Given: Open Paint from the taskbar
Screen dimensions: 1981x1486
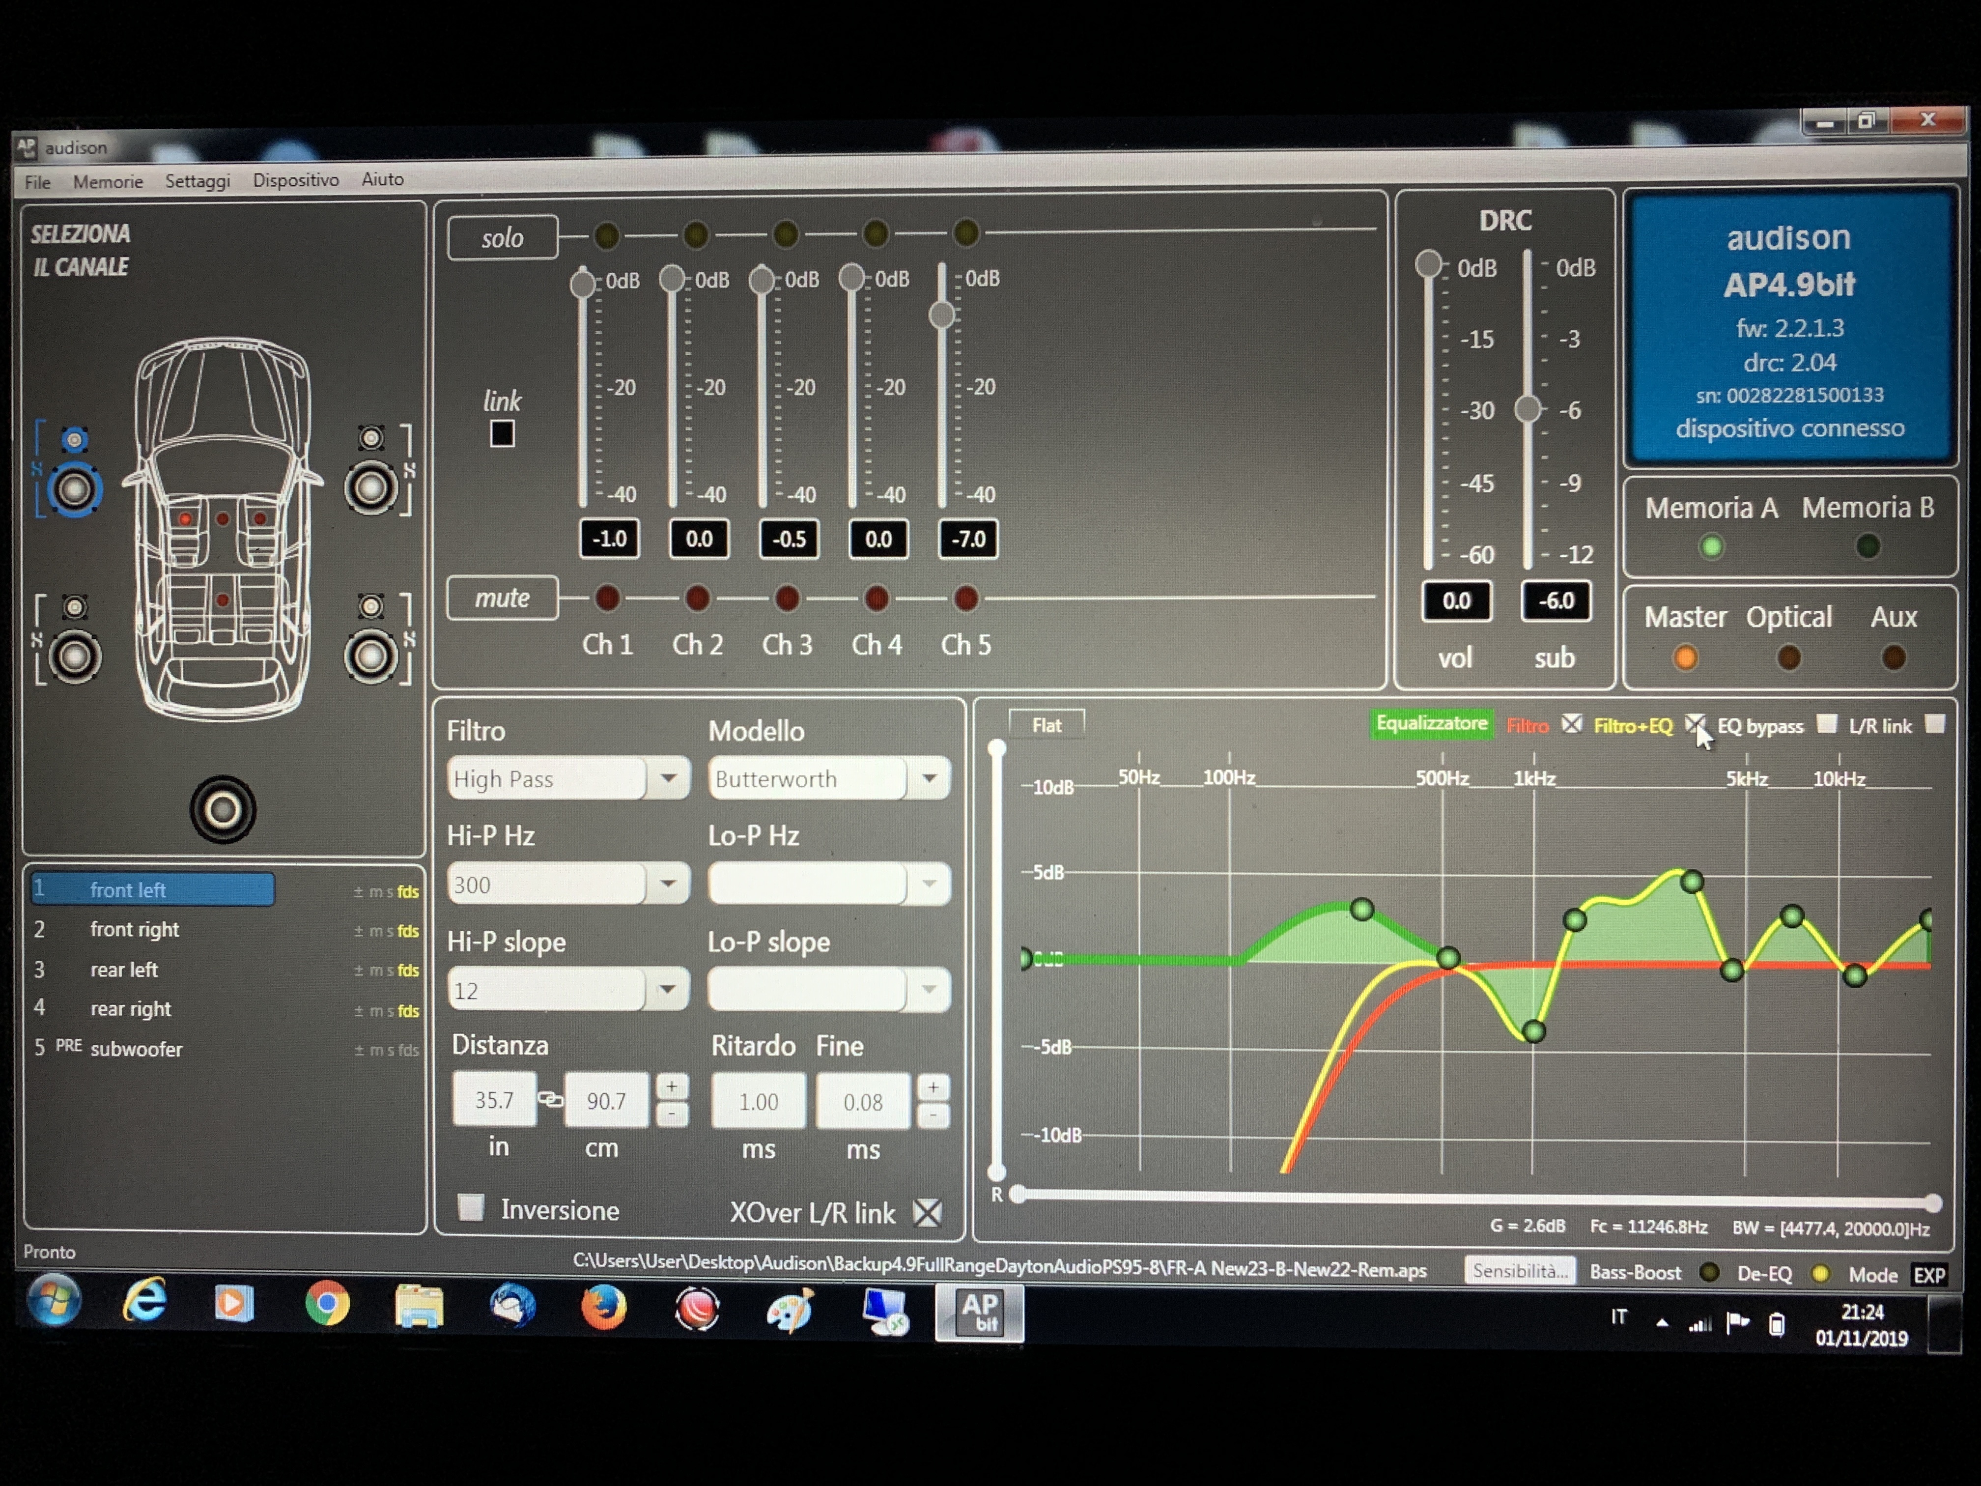Looking at the screenshot, I should pyautogui.click(x=791, y=1311).
